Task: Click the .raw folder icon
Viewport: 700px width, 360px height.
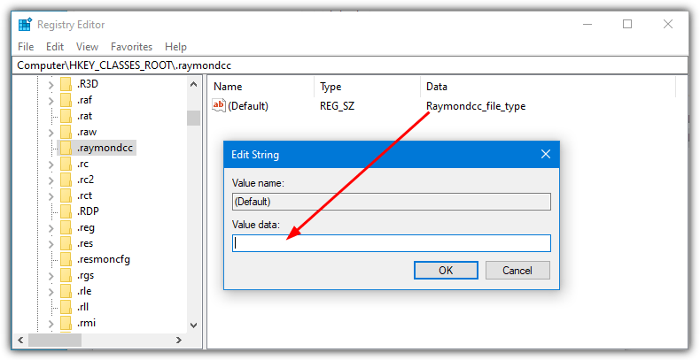Action: pyautogui.click(x=66, y=132)
